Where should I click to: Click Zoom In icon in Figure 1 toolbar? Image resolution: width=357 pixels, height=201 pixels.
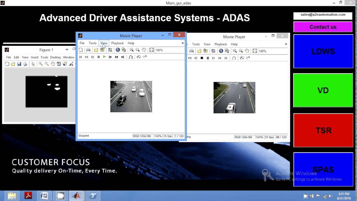(x=41, y=64)
